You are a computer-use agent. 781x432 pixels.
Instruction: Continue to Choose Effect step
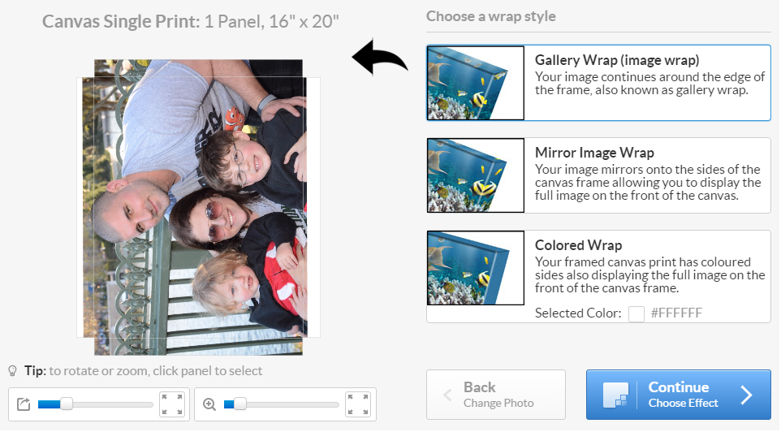(679, 395)
